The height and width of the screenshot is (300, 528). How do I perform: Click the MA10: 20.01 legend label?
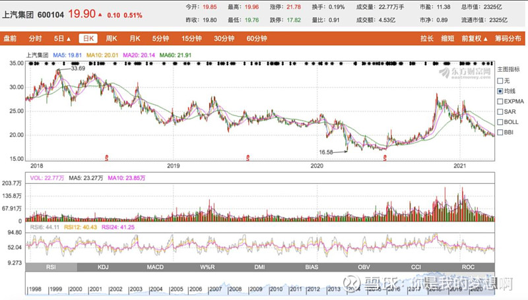[102, 55]
